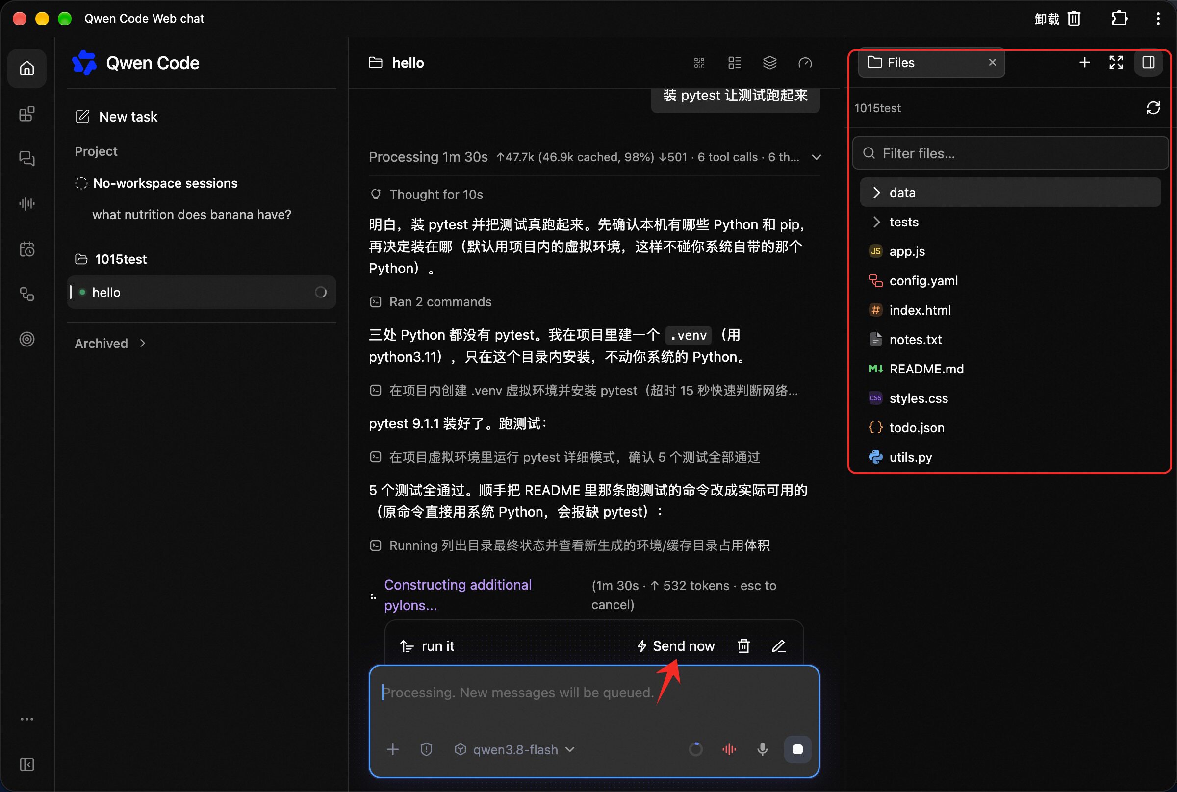Open the banana nutrition session

click(192, 215)
